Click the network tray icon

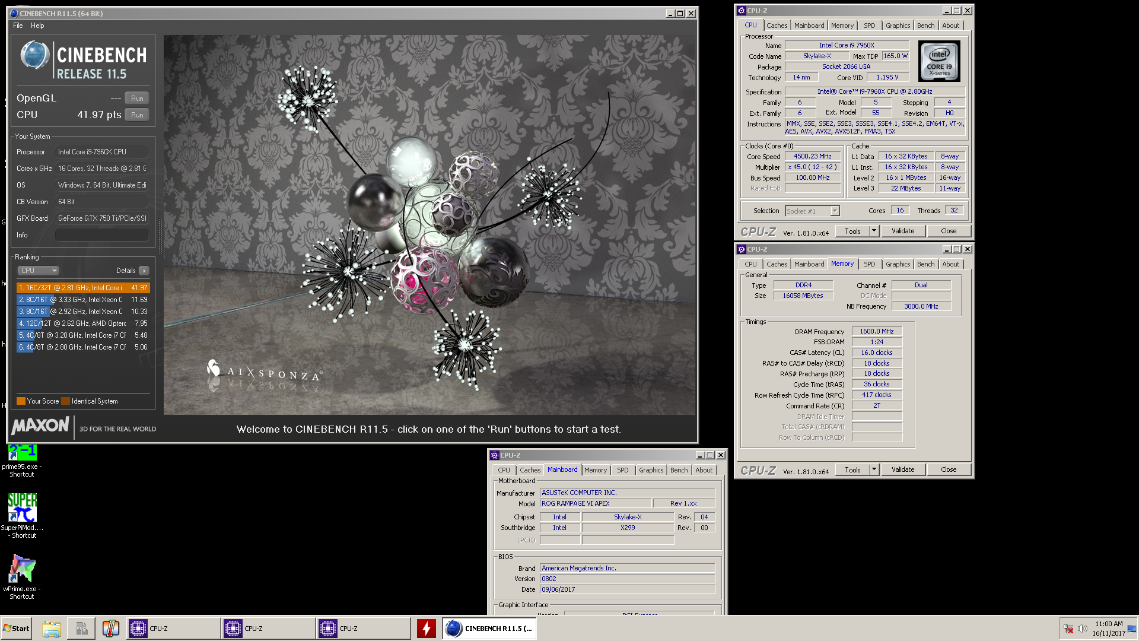1068,629
